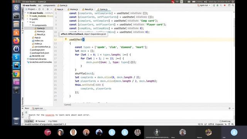Collapse the components folder
The width and height of the screenshot is (247, 139).
30,25
